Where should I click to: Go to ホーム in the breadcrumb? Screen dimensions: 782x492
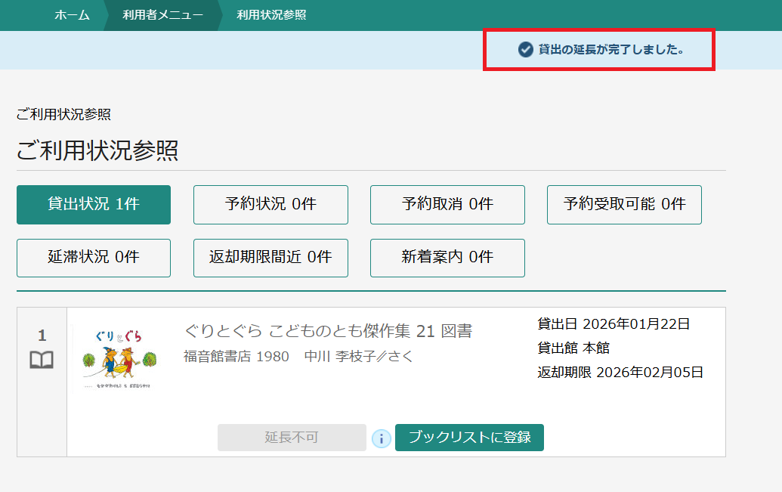pos(72,15)
